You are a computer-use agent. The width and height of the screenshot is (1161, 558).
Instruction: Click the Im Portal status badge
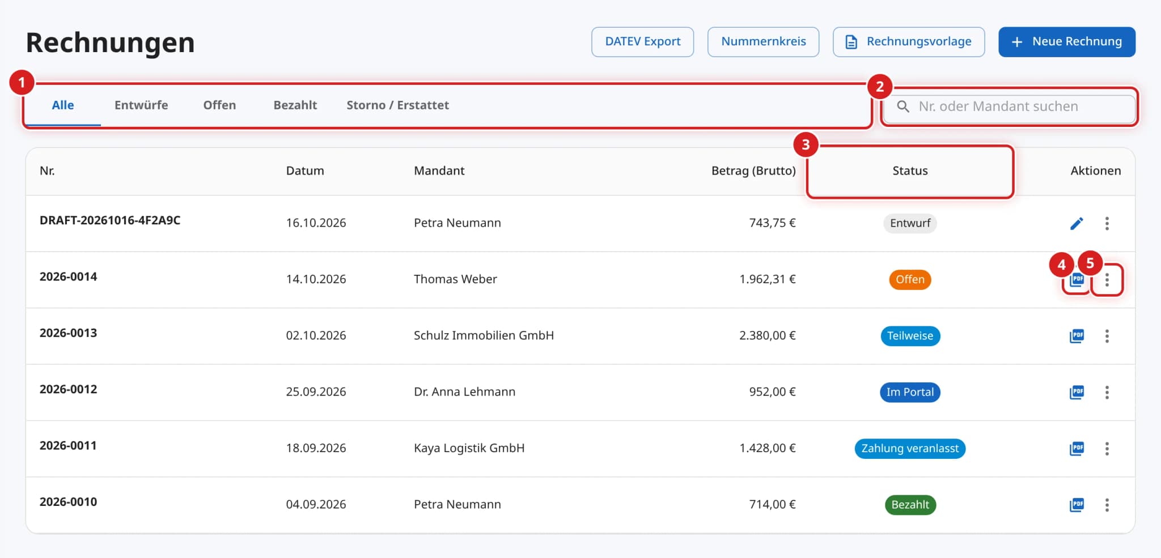910,392
